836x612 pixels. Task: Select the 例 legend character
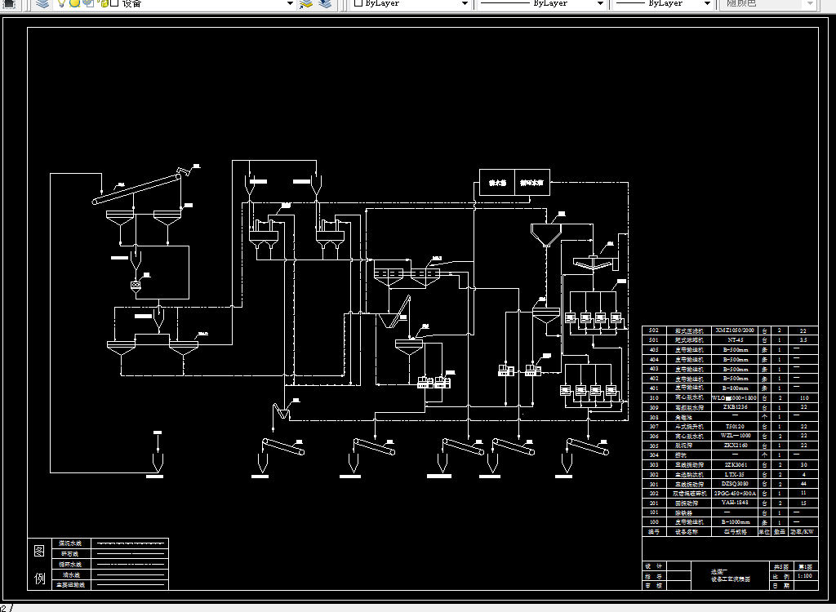point(39,579)
